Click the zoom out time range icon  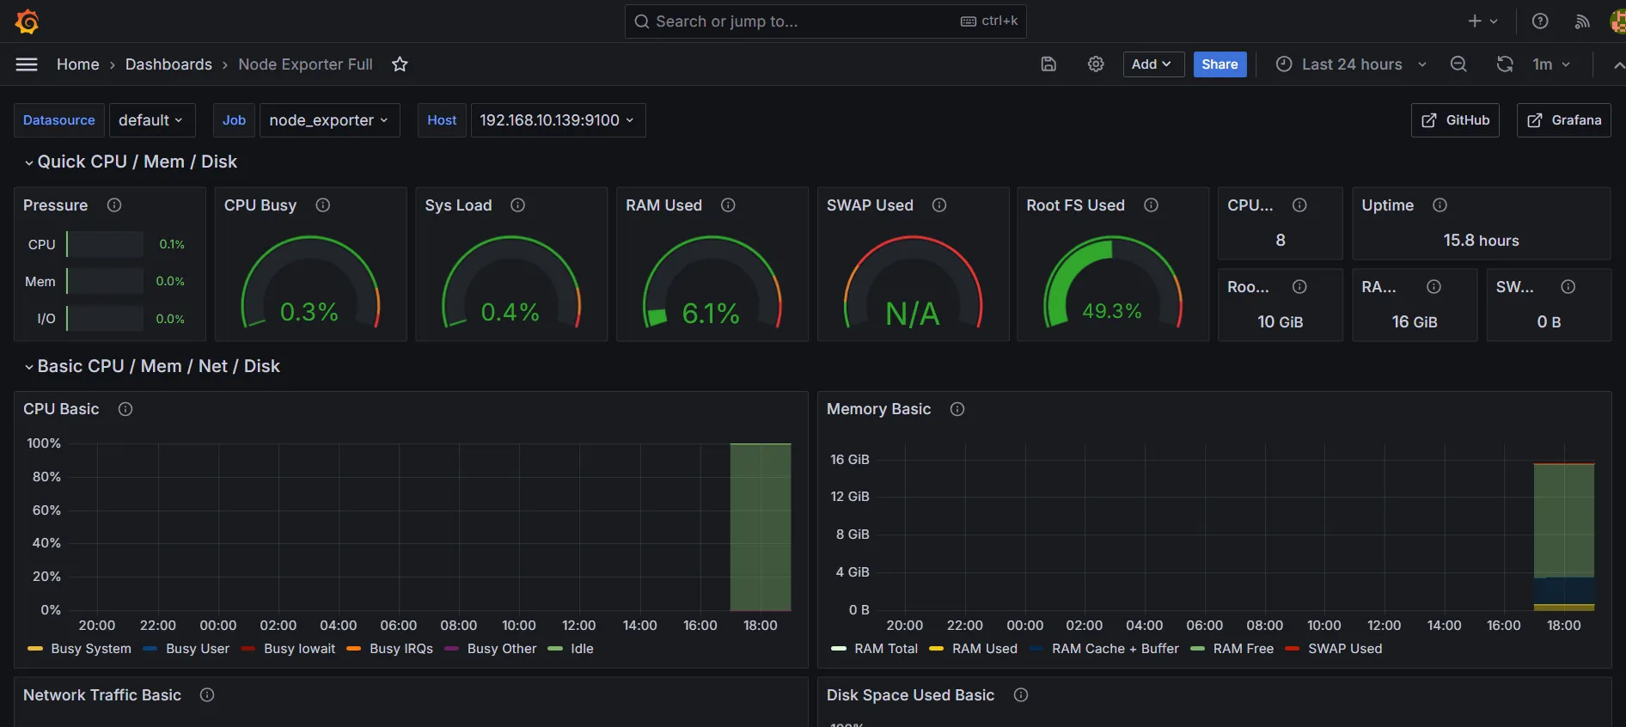click(x=1458, y=64)
